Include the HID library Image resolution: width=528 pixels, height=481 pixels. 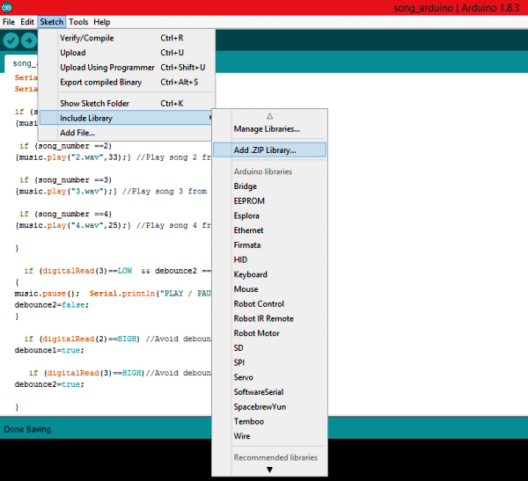(269, 259)
